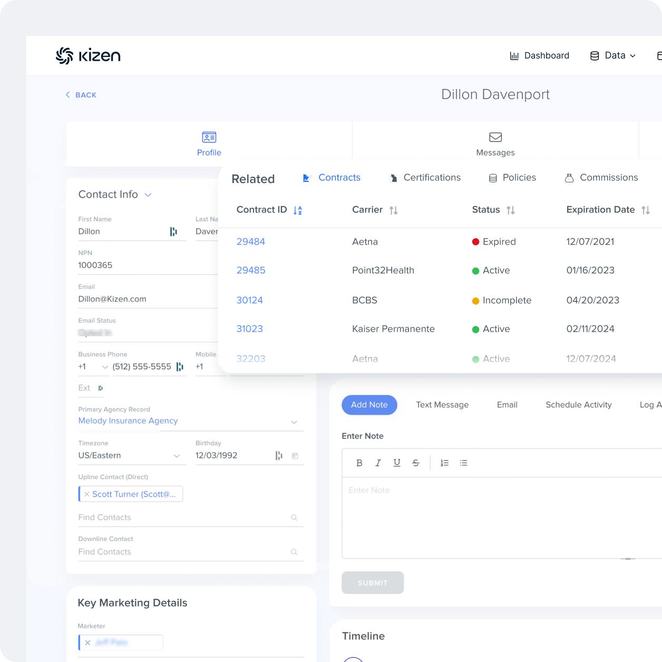Open calendar picker beside Birthday field
The width and height of the screenshot is (662, 662).
[x=295, y=455]
